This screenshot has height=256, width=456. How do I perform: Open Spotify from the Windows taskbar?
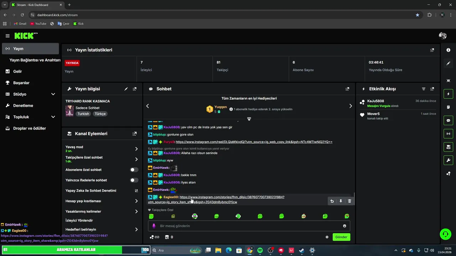(260, 250)
